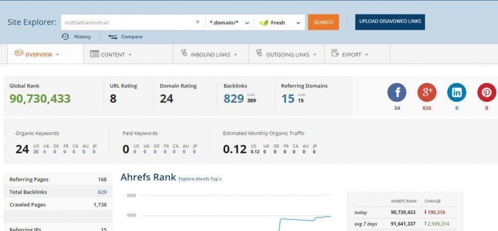The height and width of the screenshot is (231, 498).
Task: Expand the Outgoing Links arrow
Action: pyautogui.click(x=314, y=55)
